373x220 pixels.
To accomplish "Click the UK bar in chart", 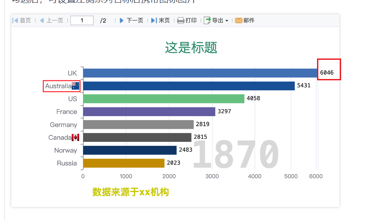I will [200, 73].
